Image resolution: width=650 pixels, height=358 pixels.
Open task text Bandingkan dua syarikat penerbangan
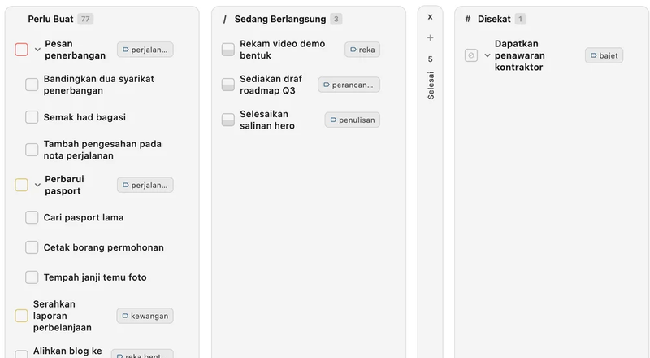pyautogui.click(x=98, y=85)
